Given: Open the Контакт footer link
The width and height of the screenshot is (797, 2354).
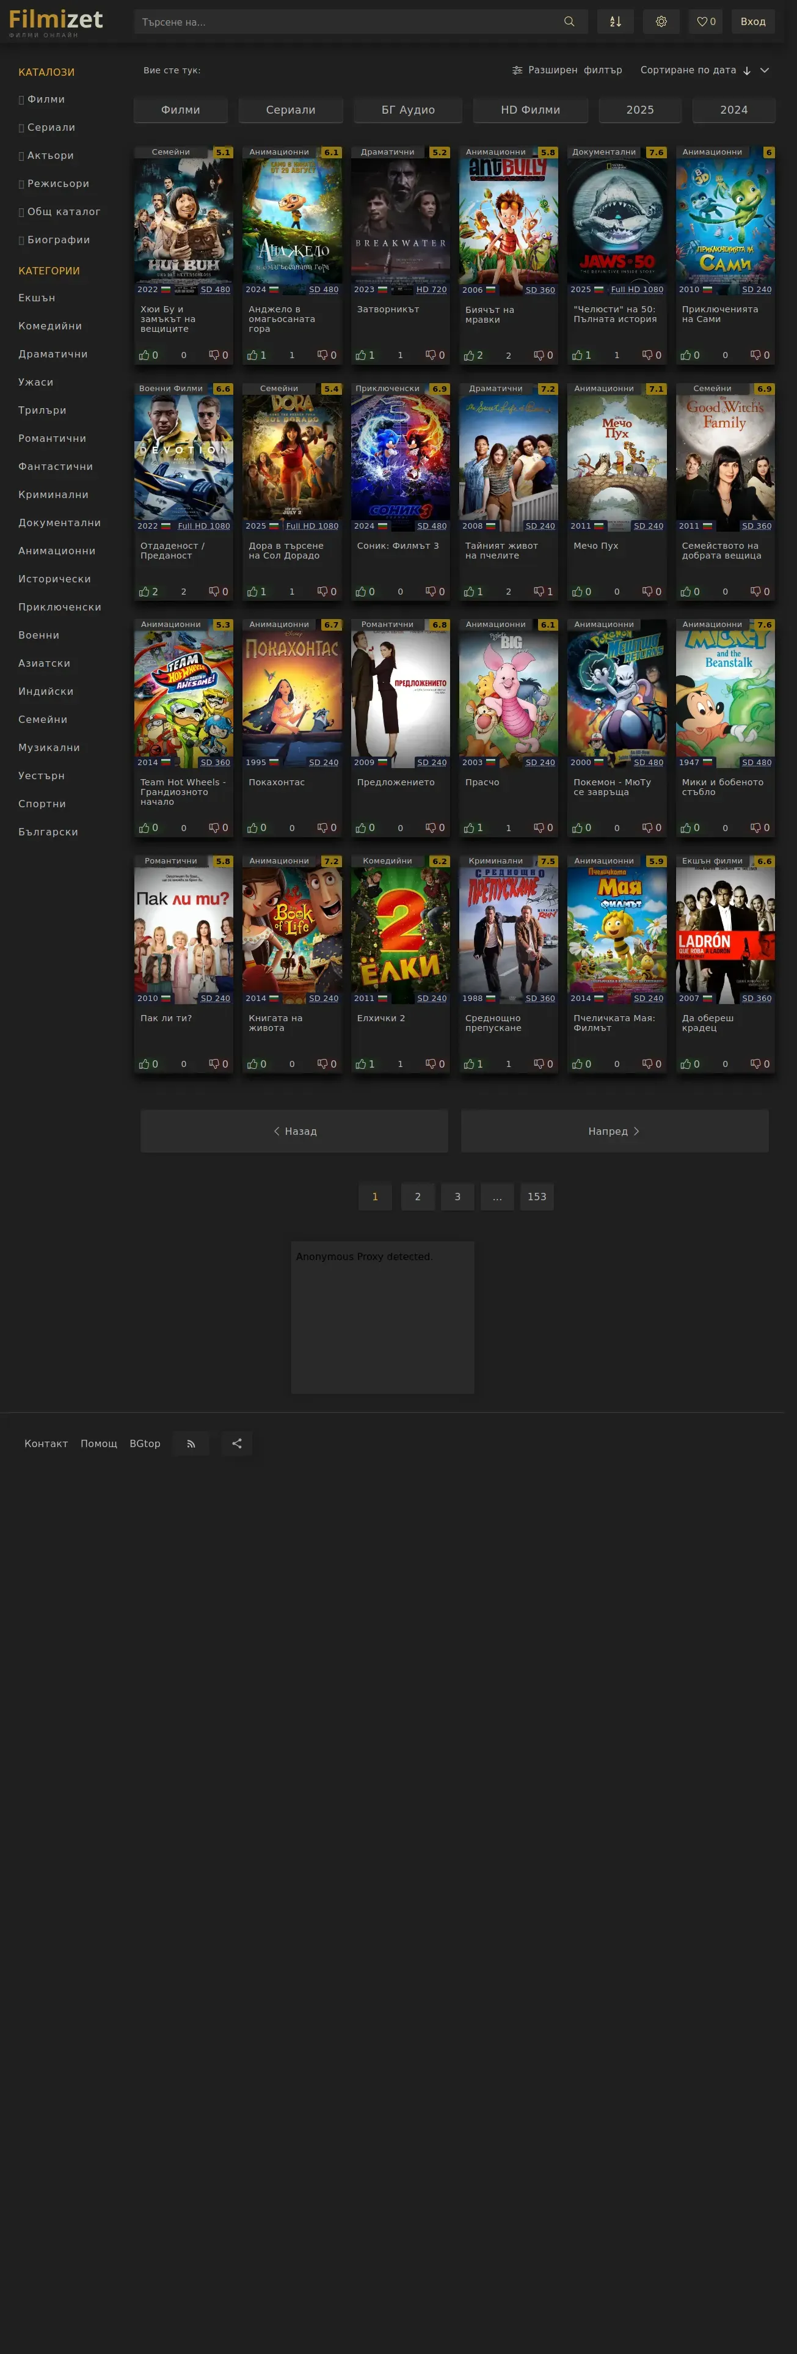Looking at the screenshot, I should [x=46, y=1444].
